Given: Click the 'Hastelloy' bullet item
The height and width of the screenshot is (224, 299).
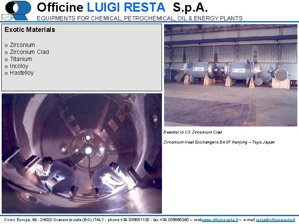Looking at the screenshot, I should (22, 73).
